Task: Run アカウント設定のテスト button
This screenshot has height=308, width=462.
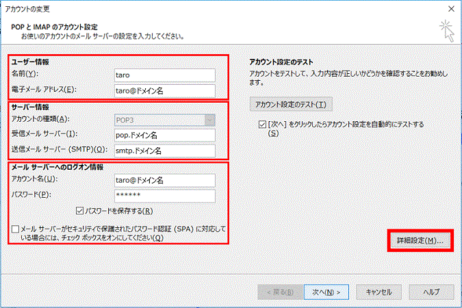Action: tap(291, 104)
